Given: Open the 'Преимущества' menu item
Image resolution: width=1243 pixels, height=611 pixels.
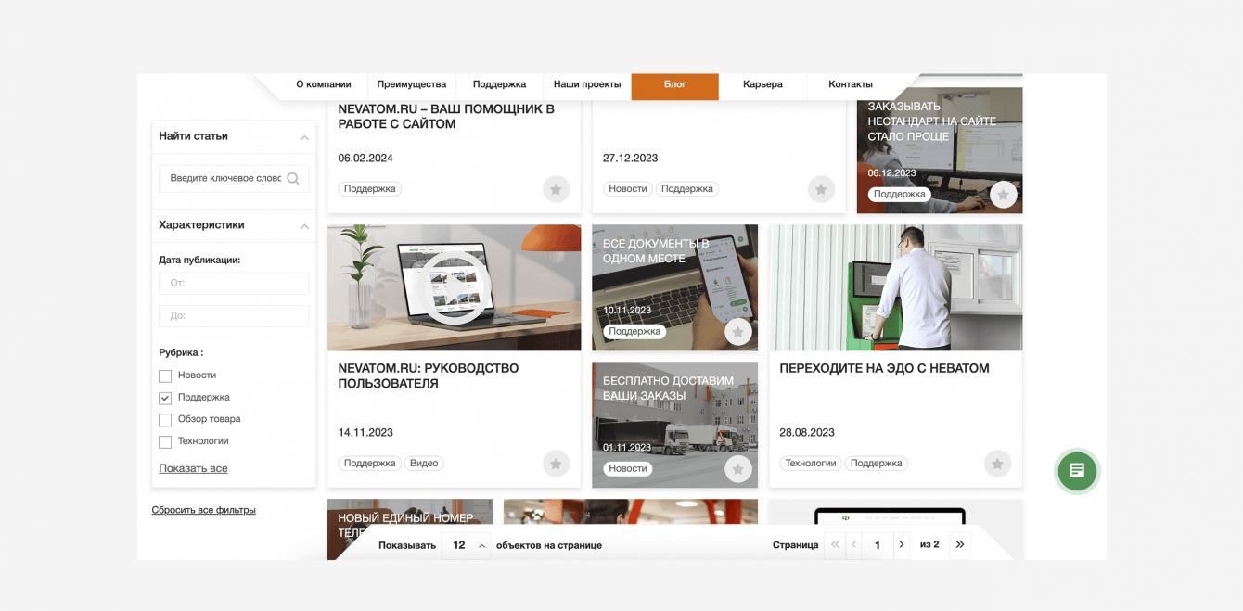Looking at the screenshot, I should pyautogui.click(x=412, y=84).
